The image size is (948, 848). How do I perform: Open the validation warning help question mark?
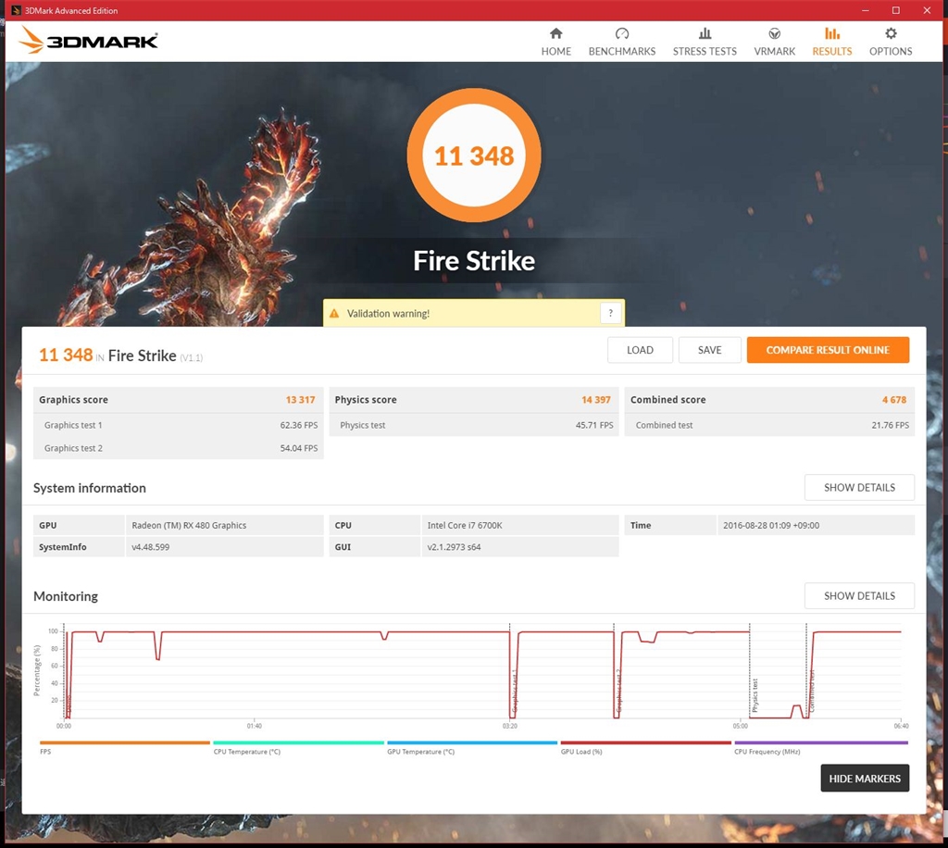point(610,313)
